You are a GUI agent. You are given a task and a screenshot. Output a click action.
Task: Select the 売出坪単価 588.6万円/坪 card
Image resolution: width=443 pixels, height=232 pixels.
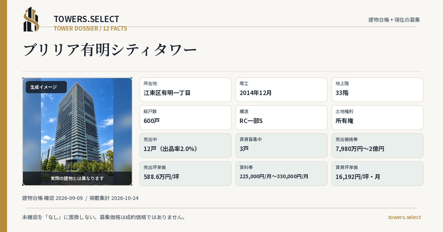pos(185,173)
